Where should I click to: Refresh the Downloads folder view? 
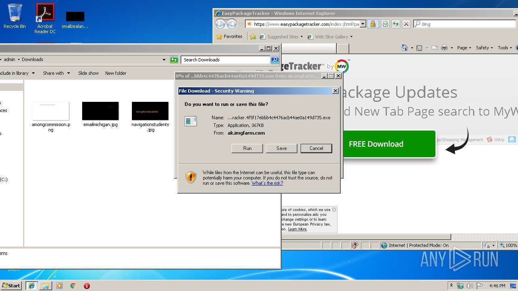(x=174, y=60)
